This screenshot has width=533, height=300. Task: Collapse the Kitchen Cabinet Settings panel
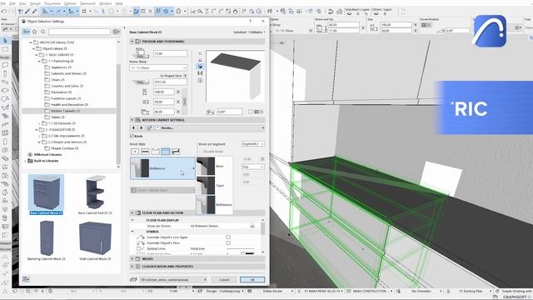point(132,120)
